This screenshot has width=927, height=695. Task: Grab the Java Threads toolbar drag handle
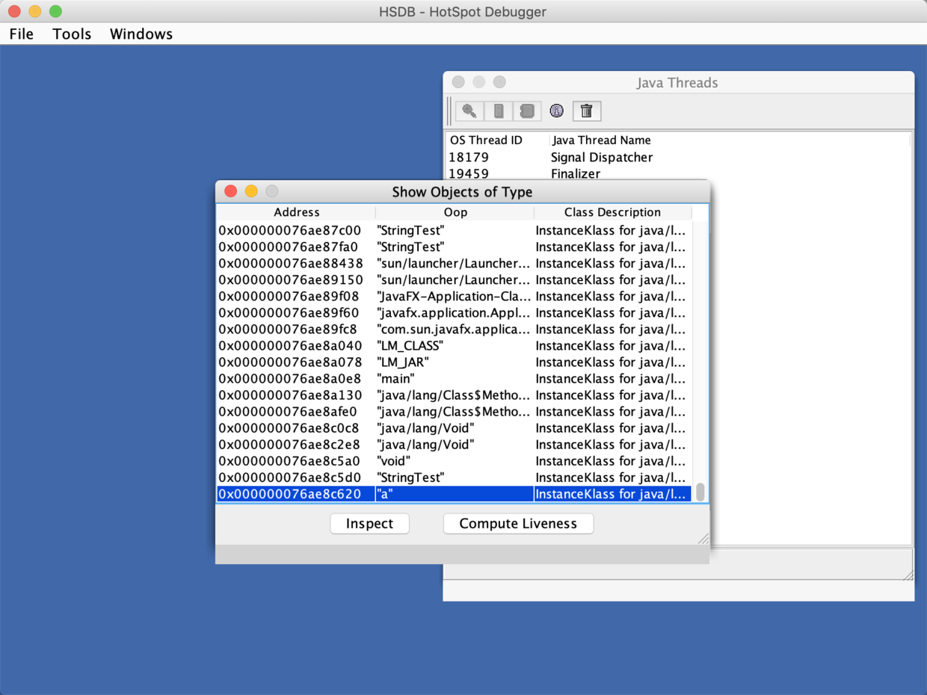click(x=449, y=111)
